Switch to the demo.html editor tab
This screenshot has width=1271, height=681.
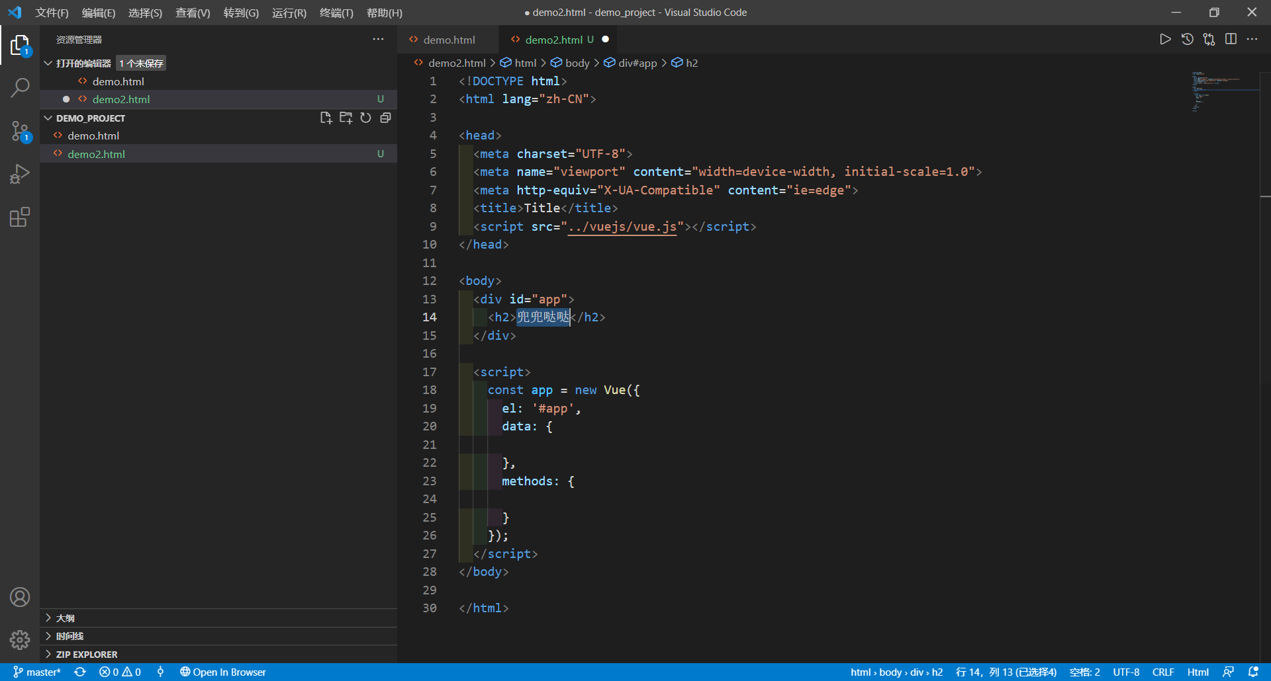(449, 40)
